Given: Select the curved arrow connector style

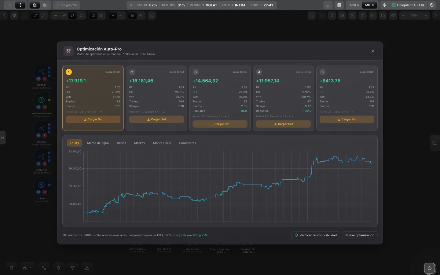Looking at the screenshot, I should pos(72,16).
